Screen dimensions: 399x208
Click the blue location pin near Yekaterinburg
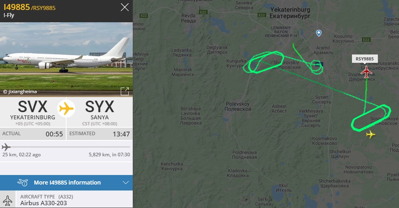[318, 33]
